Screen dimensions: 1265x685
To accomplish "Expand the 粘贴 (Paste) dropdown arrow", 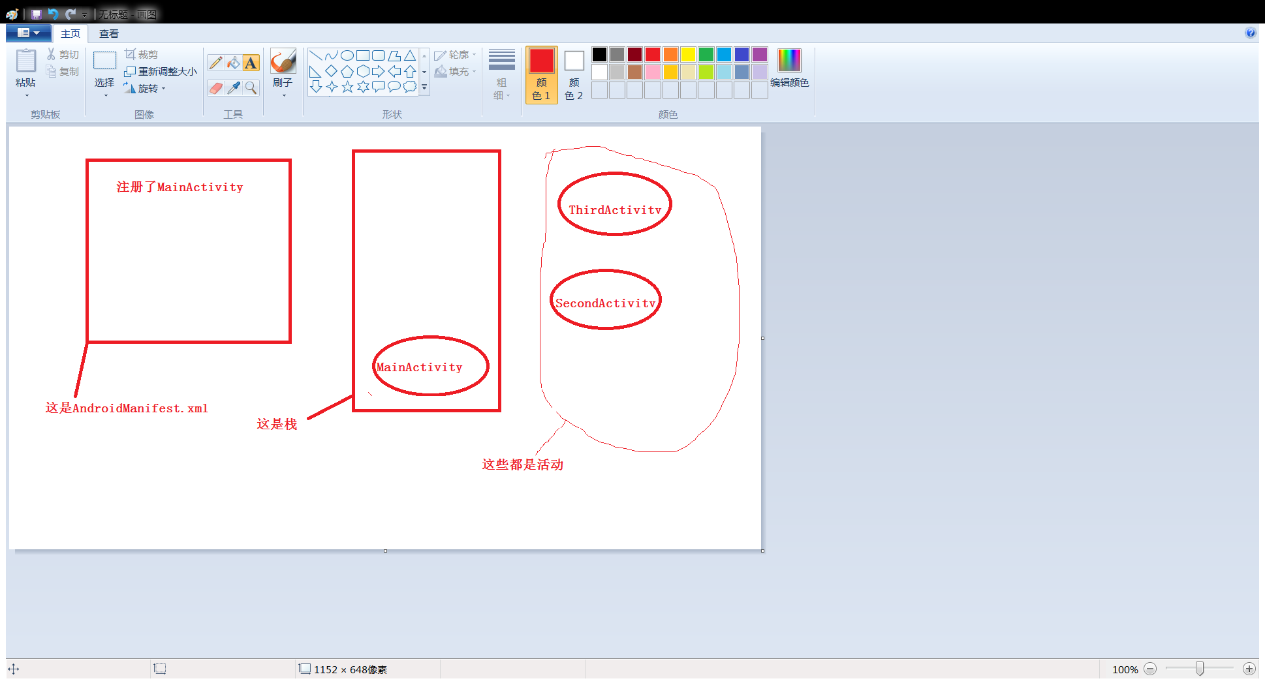I will click(x=27, y=96).
